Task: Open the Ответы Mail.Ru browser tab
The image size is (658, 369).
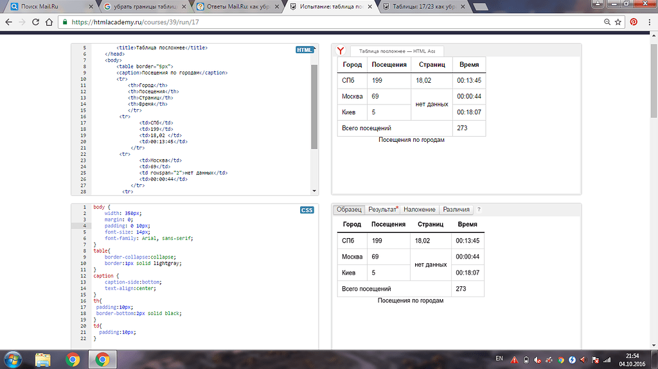Action: point(236,6)
